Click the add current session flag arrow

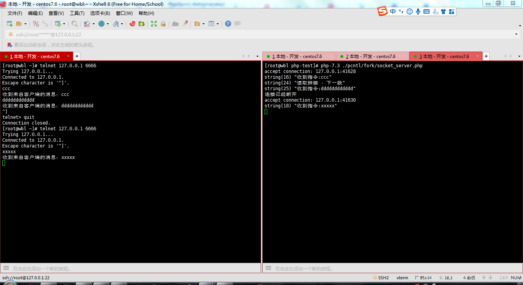point(10,45)
